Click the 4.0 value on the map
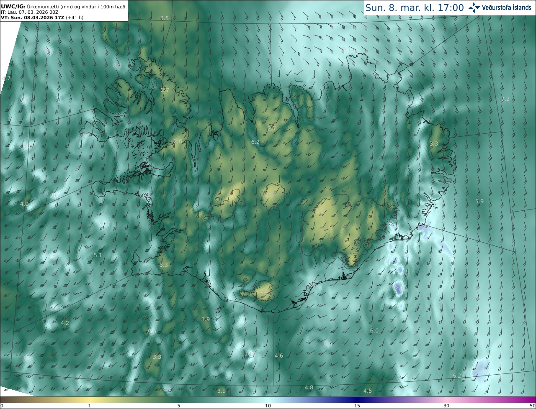The height and width of the screenshot is (409, 536). coord(24,204)
